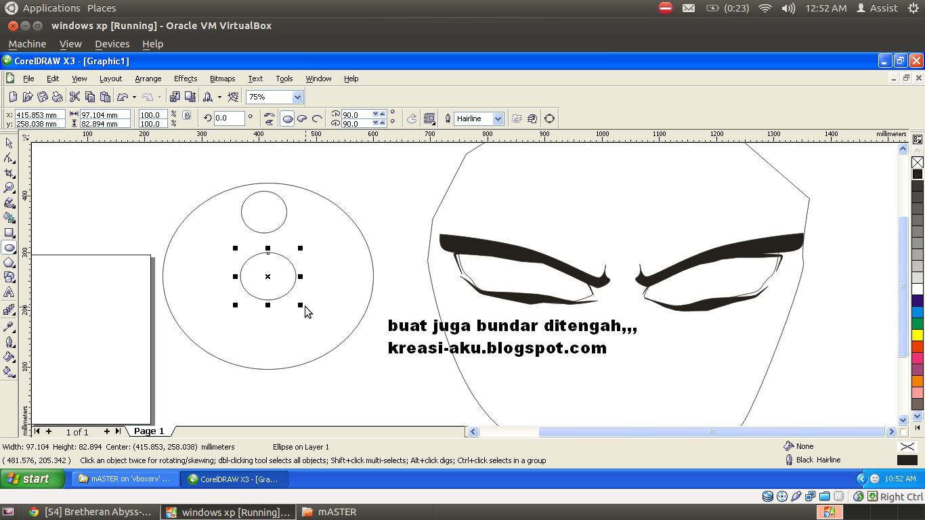Image resolution: width=925 pixels, height=520 pixels.
Task: Click the Cut scissors icon
Action: click(74, 97)
